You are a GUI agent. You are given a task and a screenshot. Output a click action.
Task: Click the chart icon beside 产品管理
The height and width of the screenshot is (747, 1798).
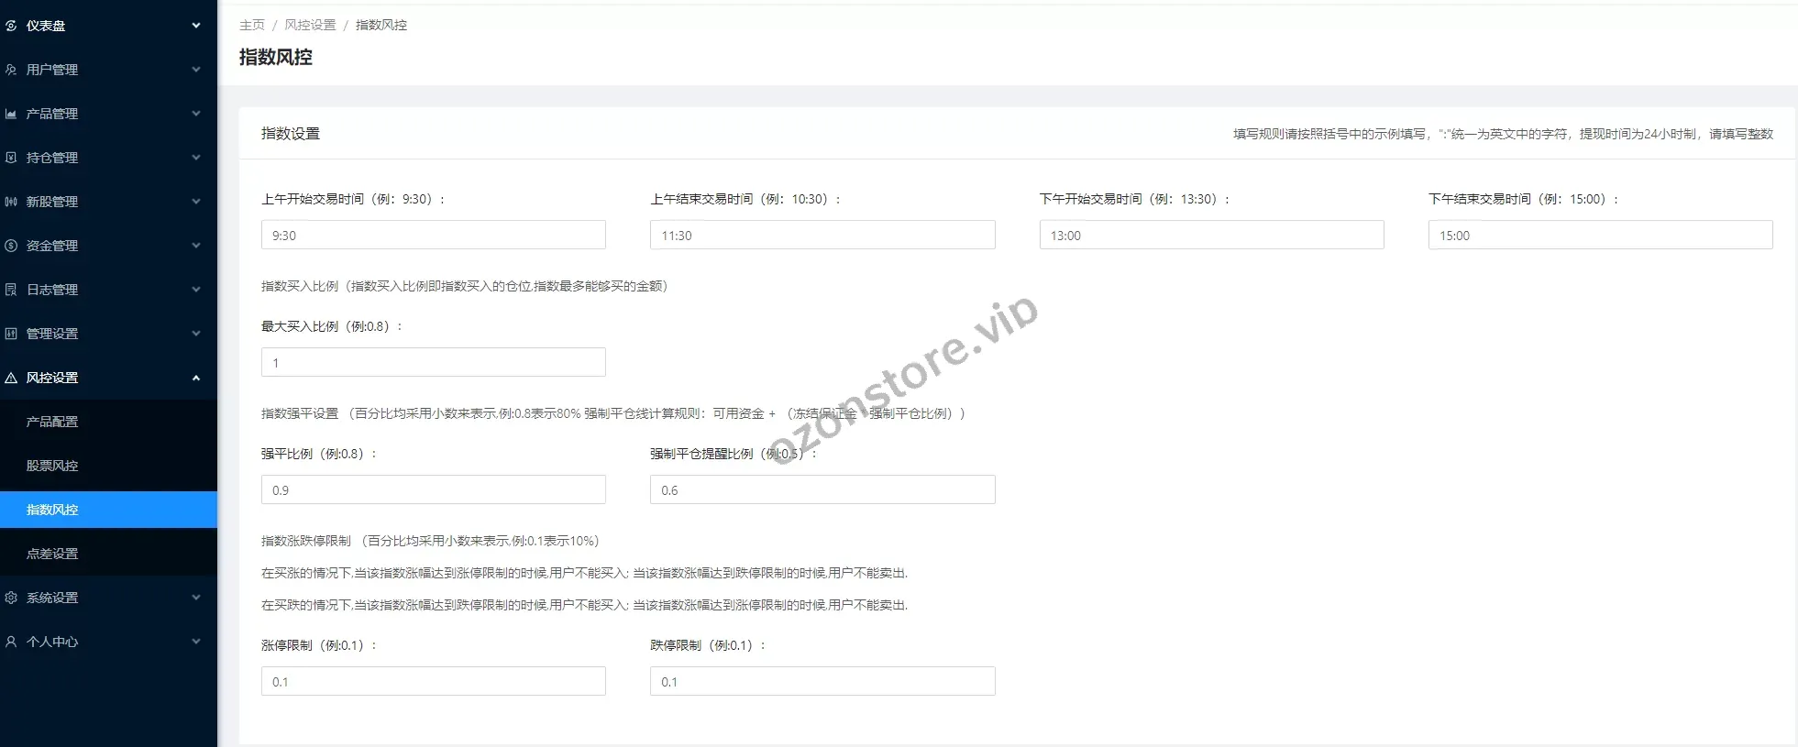coord(11,114)
